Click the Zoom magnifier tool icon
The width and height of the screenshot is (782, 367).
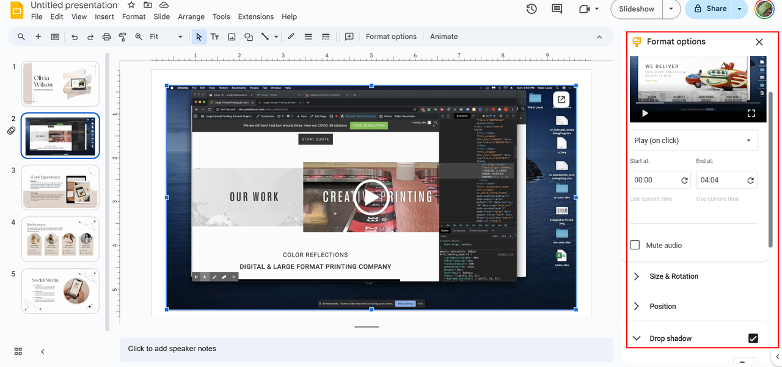point(139,37)
